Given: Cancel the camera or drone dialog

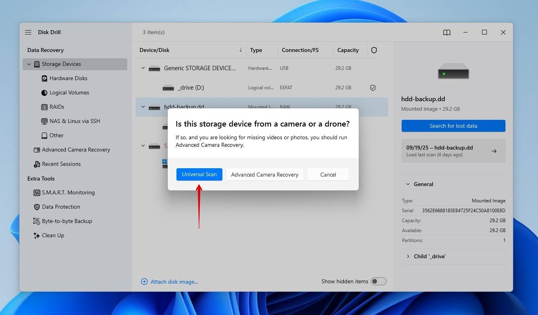Looking at the screenshot, I should tap(328, 175).
